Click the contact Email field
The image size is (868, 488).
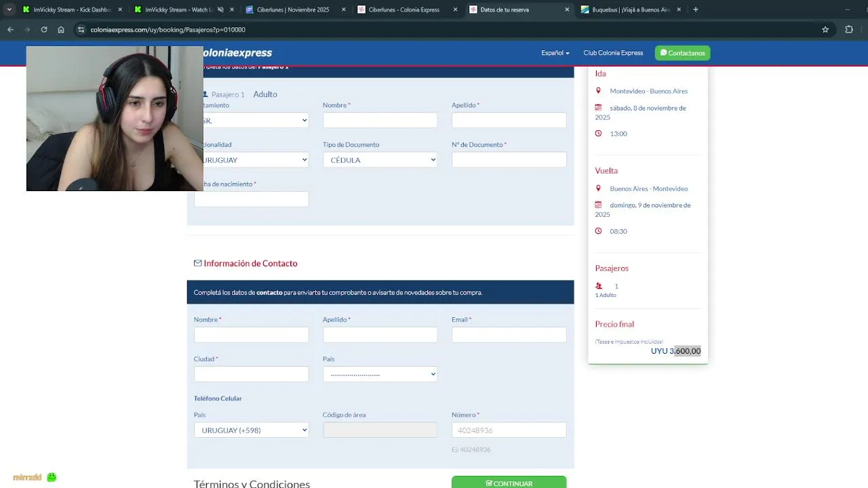pos(509,334)
